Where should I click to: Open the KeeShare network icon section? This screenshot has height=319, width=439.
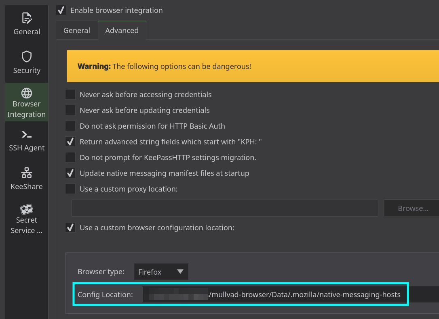coord(27,173)
